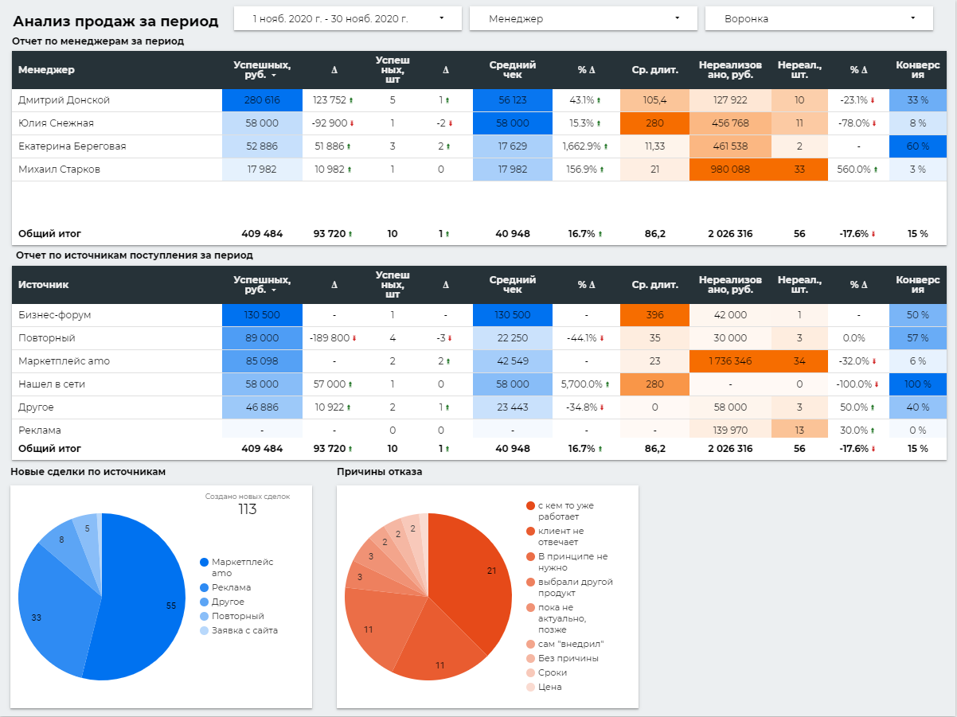
Task: Select the Нашел в сети source row name
Action: [x=52, y=384]
